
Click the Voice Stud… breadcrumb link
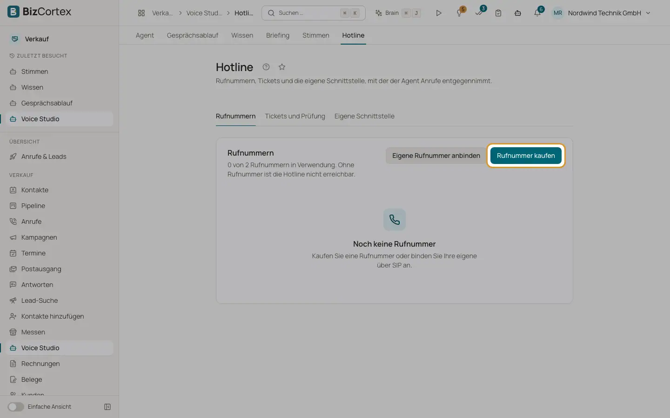(x=204, y=13)
